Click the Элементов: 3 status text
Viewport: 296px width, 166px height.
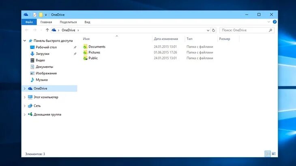pos(35,154)
